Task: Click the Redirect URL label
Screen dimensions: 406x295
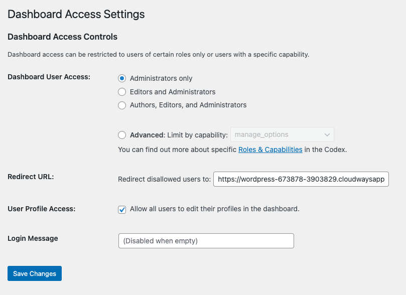Action: 31,177
